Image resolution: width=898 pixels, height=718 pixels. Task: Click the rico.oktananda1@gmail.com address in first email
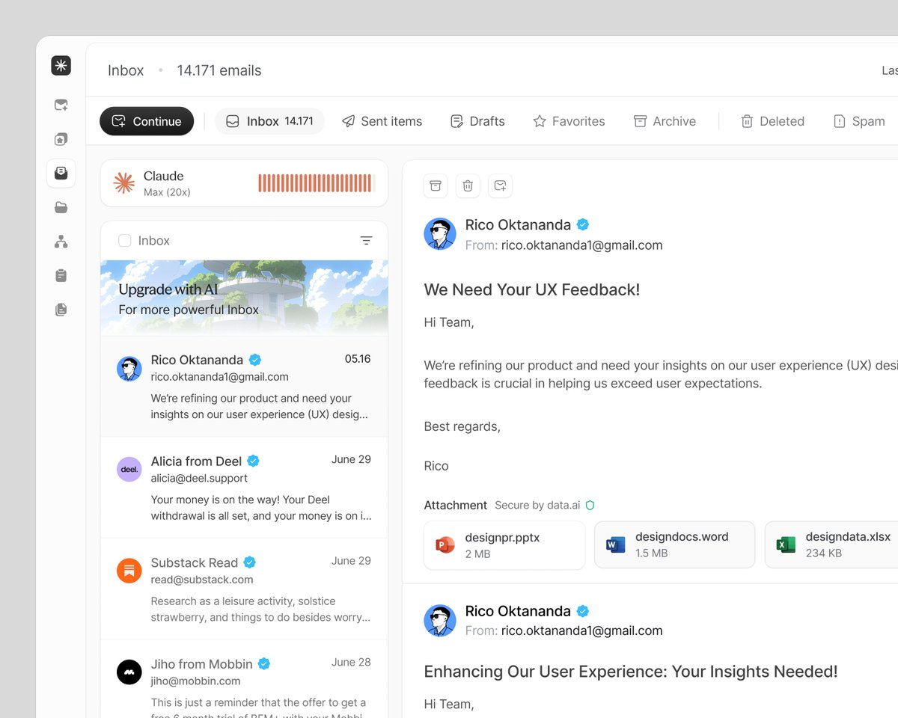pyautogui.click(x=581, y=245)
